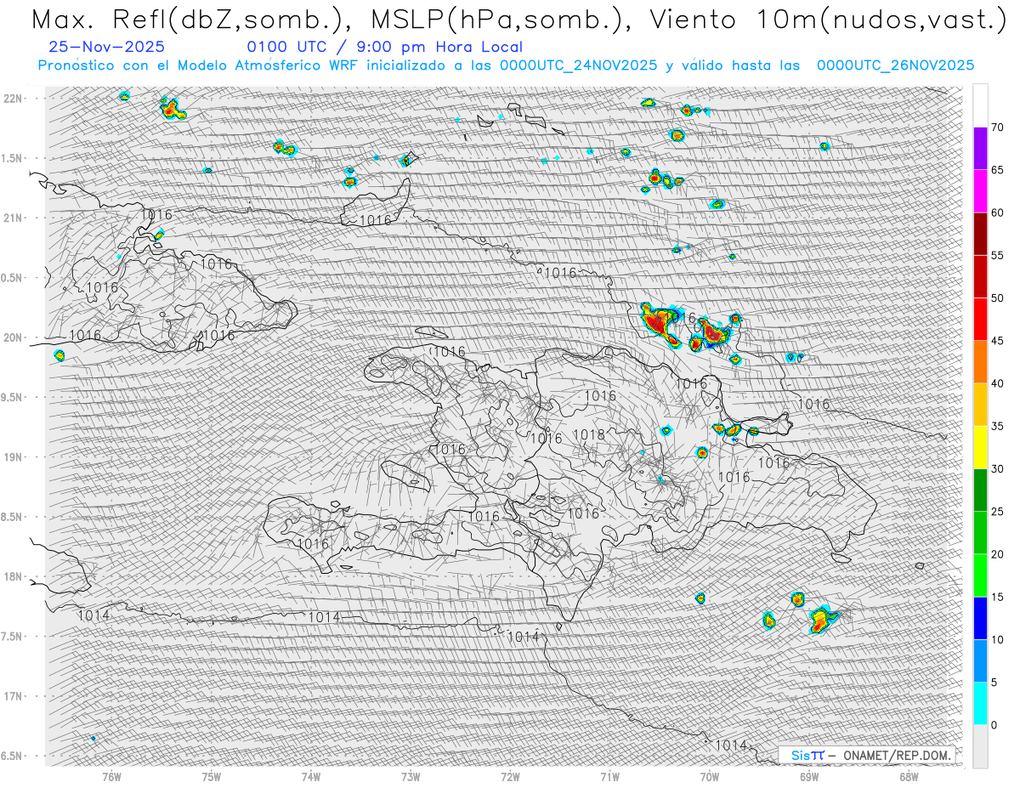Image resolution: width=1020 pixels, height=788 pixels.
Task: Select the '74W' longitude label
Action: click(x=311, y=776)
